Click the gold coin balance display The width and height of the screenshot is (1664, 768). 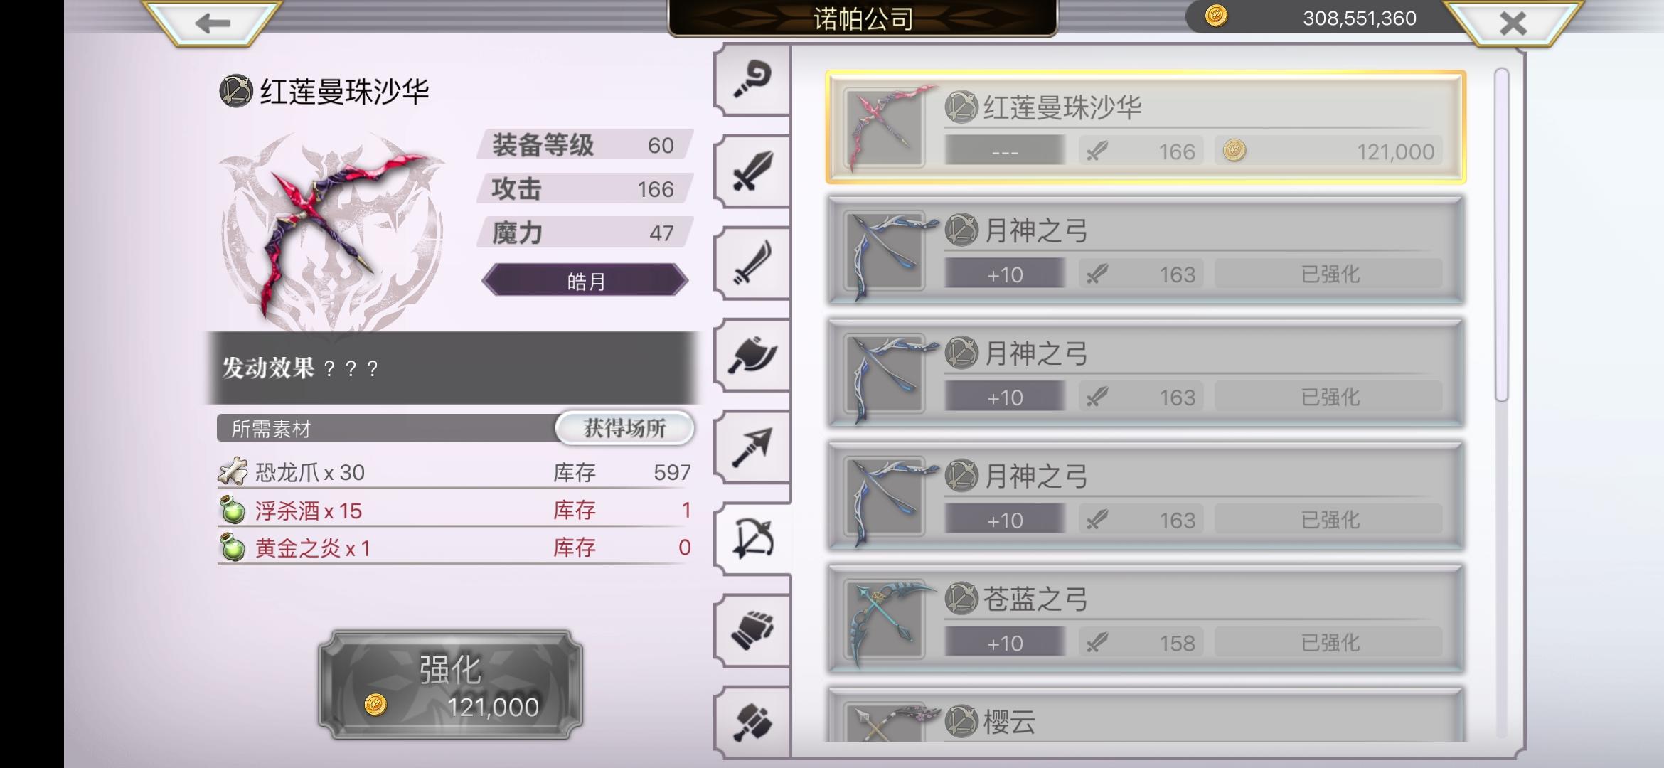pos(1316,18)
